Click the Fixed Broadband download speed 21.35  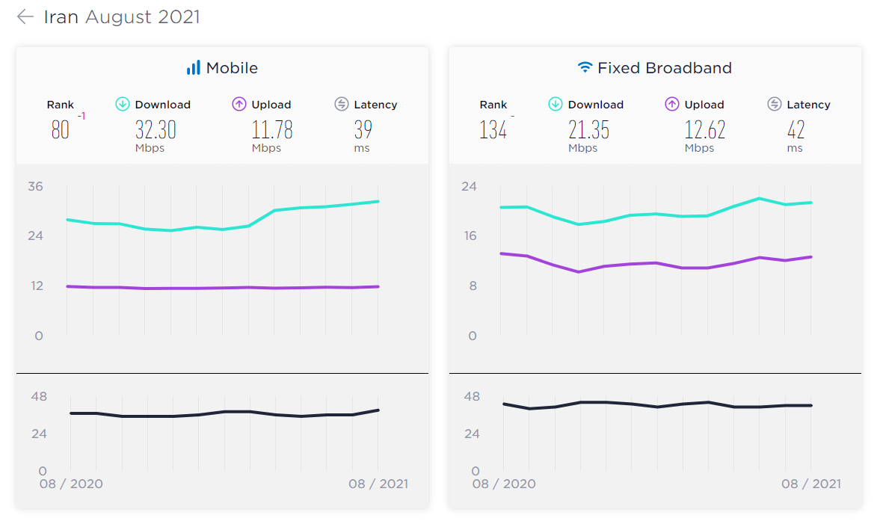pos(588,130)
